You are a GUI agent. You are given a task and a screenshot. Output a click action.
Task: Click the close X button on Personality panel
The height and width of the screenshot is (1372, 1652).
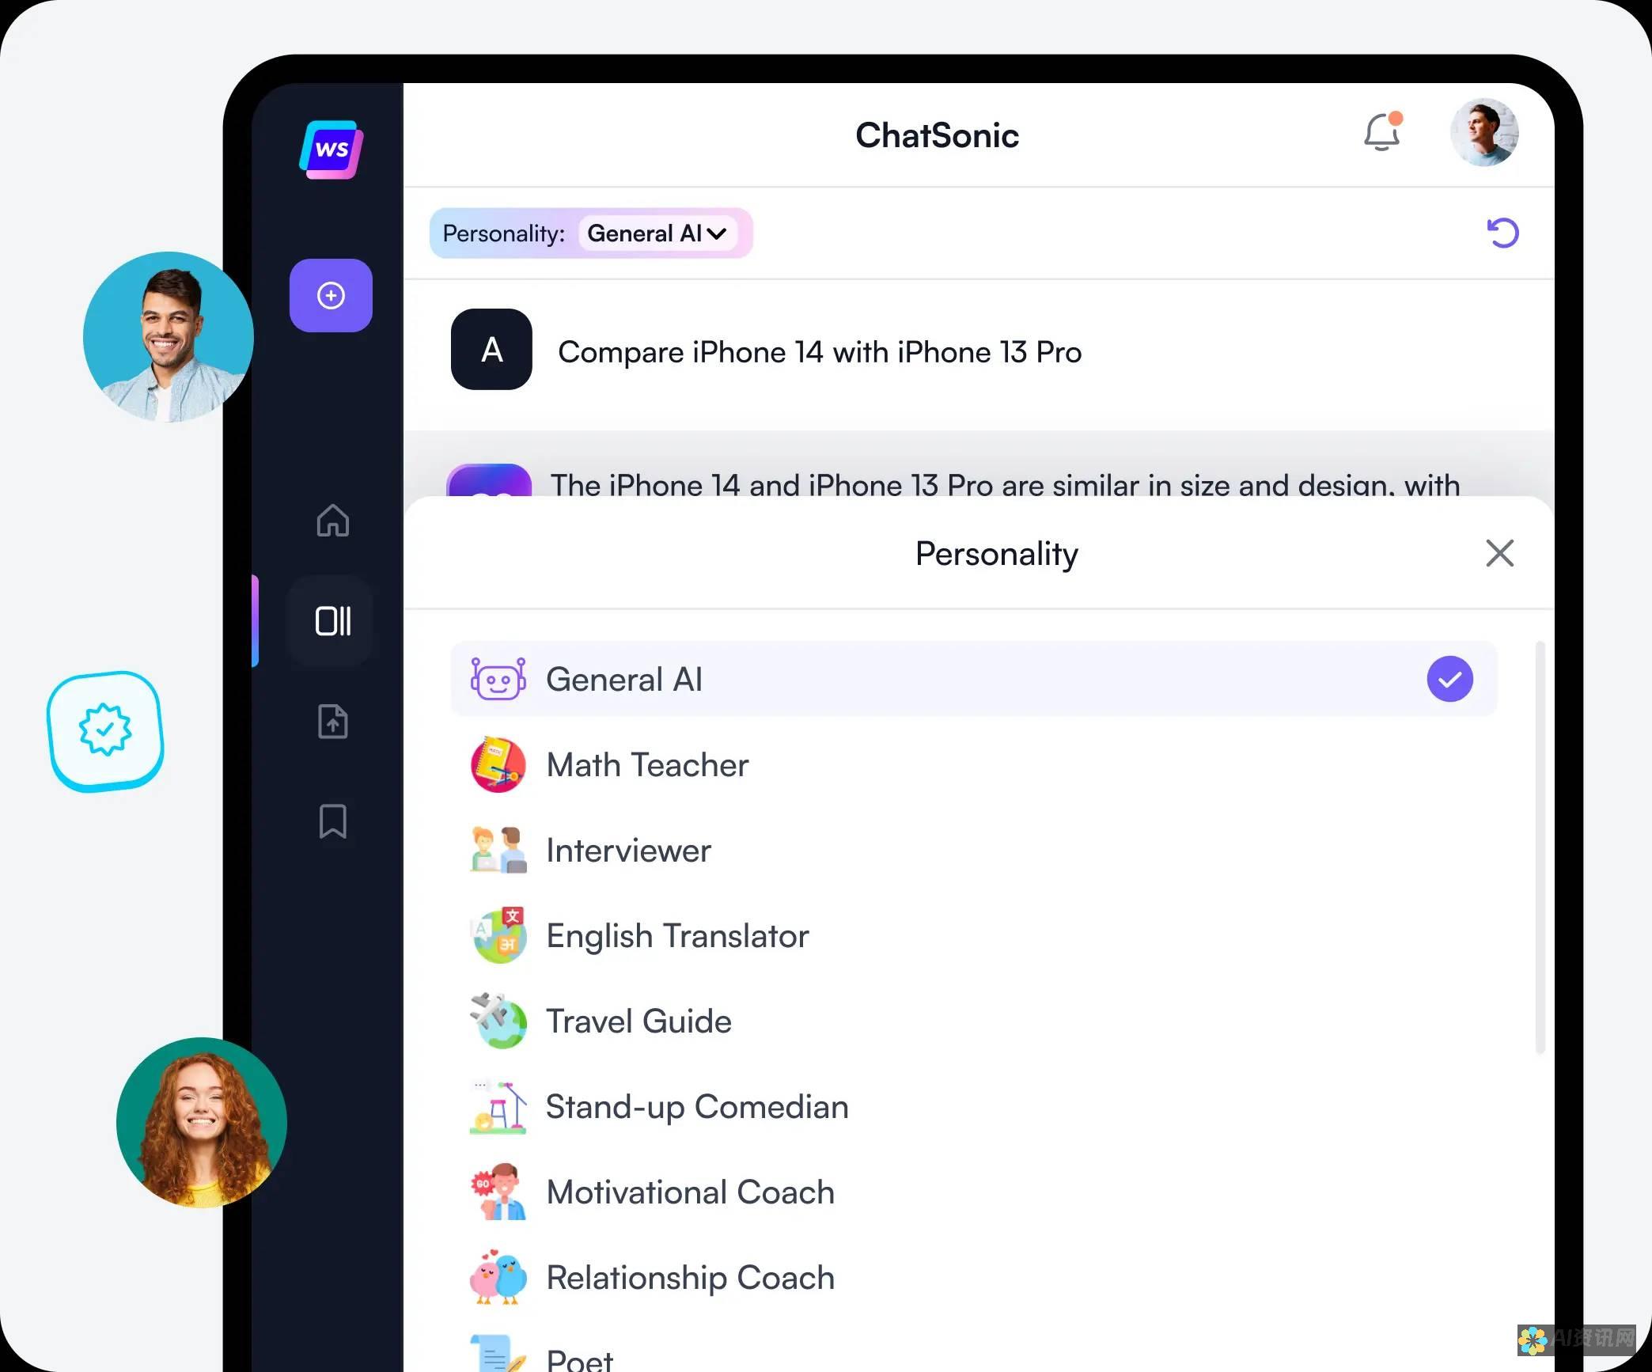1499,553
